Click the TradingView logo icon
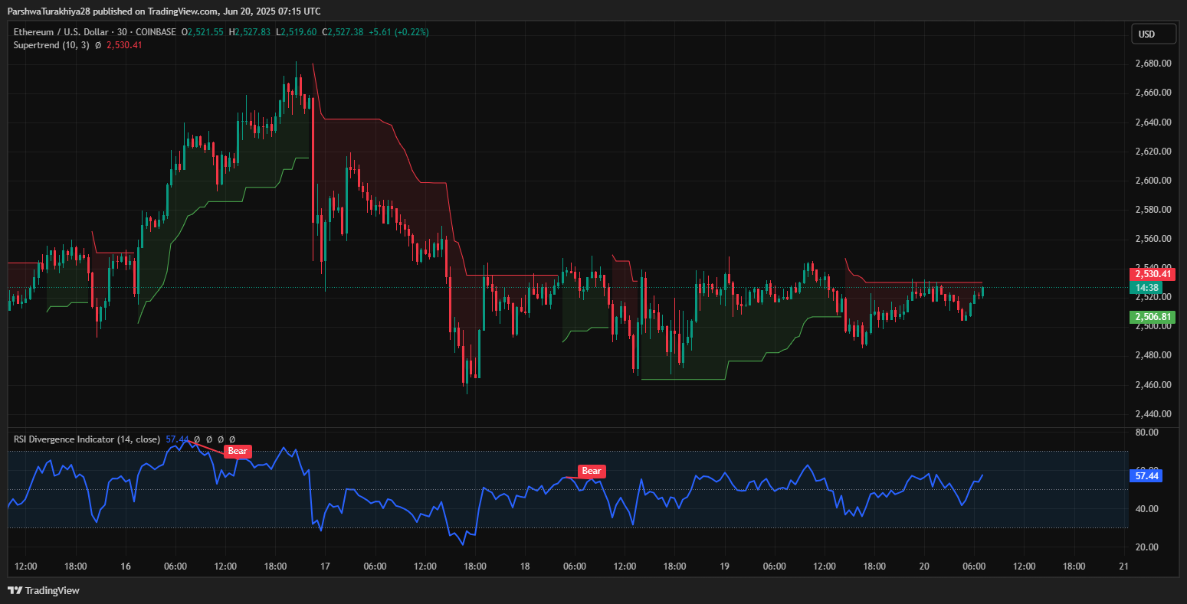Screen dimensions: 1187x604 pyautogui.click(x=15, y=590)
